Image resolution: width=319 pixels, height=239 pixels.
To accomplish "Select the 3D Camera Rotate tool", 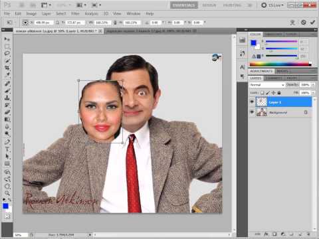I will tap(7, 179).
